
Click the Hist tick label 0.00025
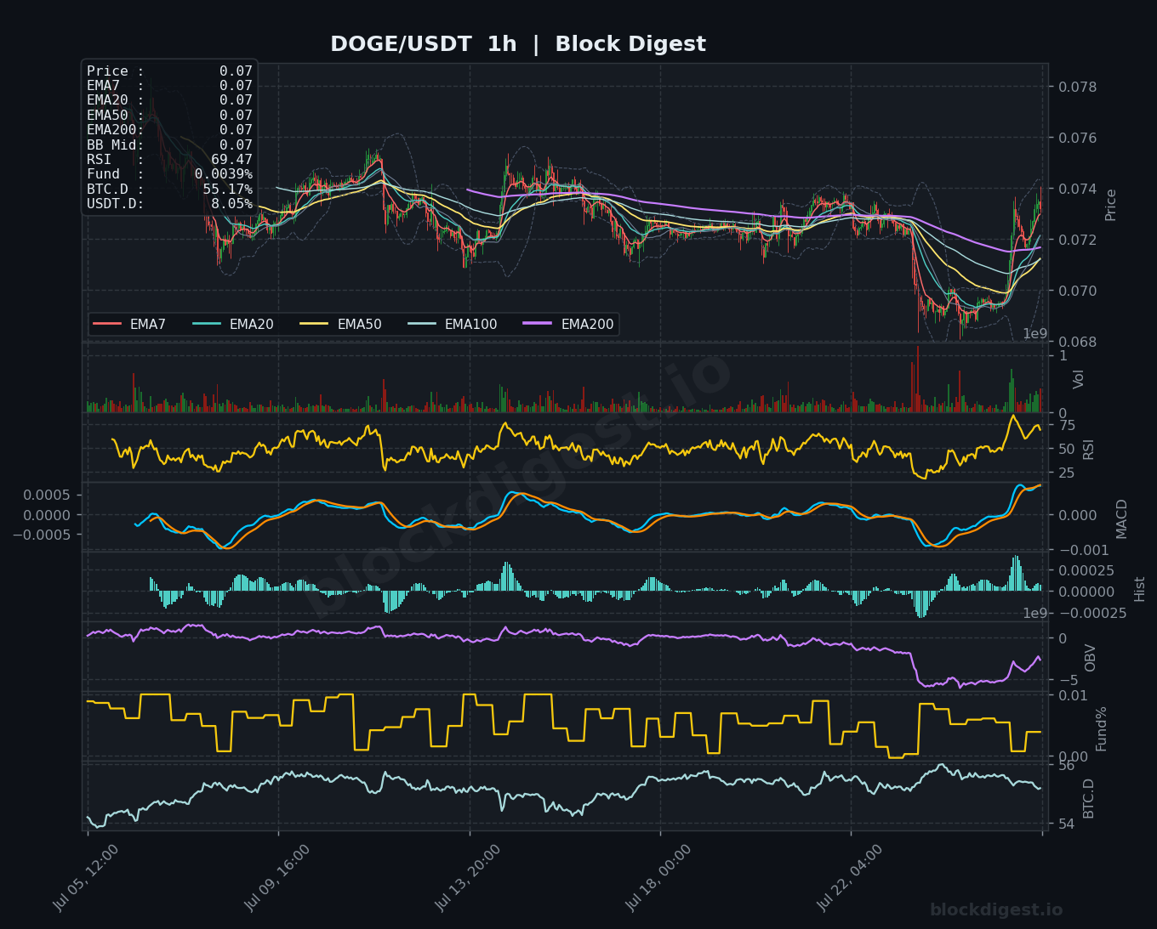pyautogui.click(x=1086, y=570)
